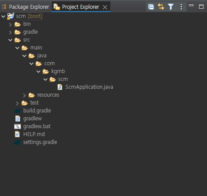This screenshot has width=207, height=196.
Task: Maximize the Project Explorer view
Action: click(x=201, y=7)
